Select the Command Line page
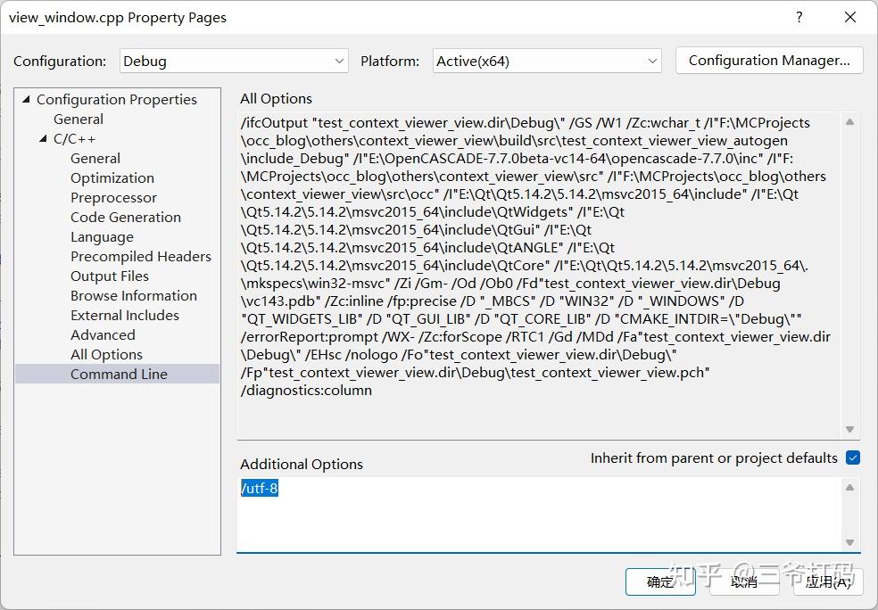 coord(119,374)
